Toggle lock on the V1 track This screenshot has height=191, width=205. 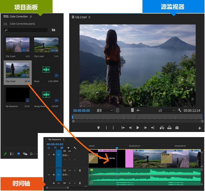[x=54, y=154]
